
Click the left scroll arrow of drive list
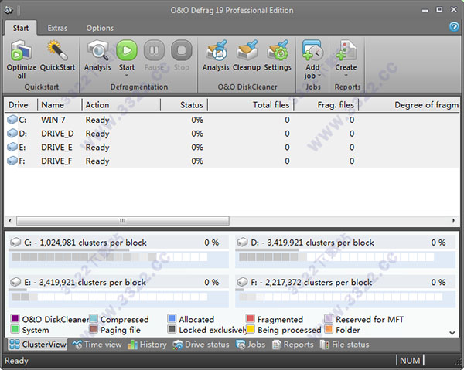[10, 220]
